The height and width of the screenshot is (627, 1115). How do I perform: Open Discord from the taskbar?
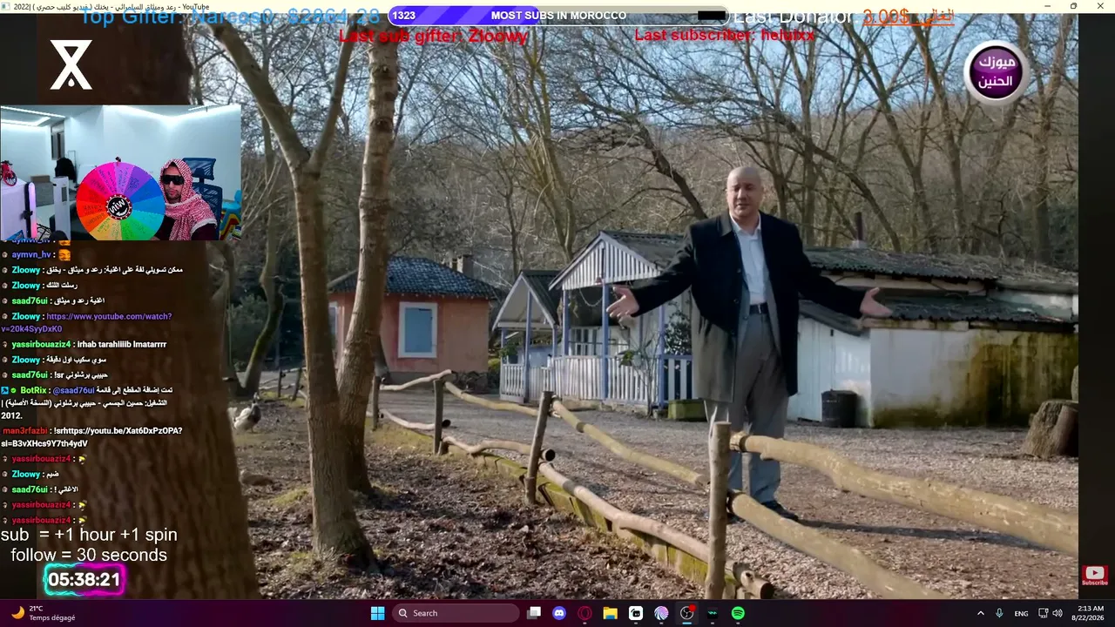coord(559,613)
